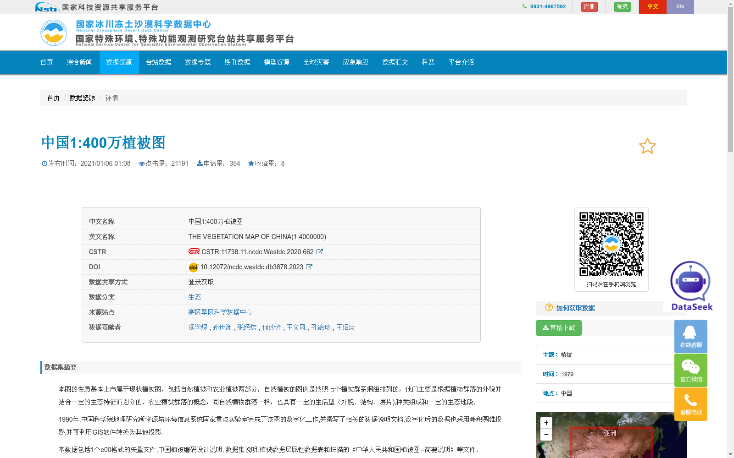Click the 直接下载 download button
This screenshot has width=734, height=458.
559,328
